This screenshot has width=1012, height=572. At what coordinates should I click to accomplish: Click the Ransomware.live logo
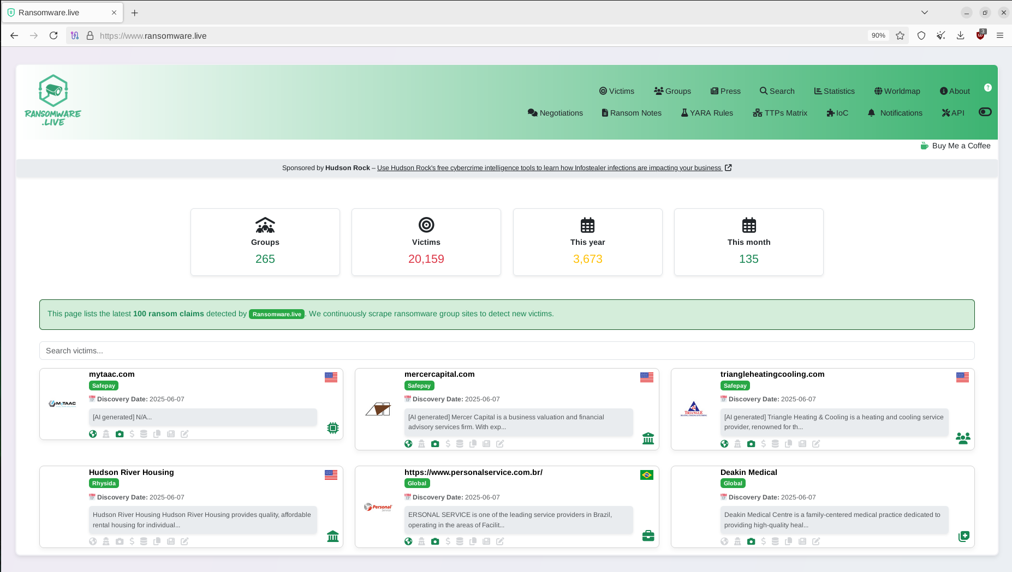tap(53, 101)
